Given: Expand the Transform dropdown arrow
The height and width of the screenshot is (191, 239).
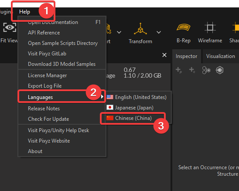Looking at the screenshot, I should (x=159, y=32).
